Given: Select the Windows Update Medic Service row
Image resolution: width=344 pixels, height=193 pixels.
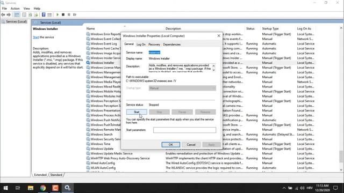Looking at the screenshot, I should tap(200, 153).
